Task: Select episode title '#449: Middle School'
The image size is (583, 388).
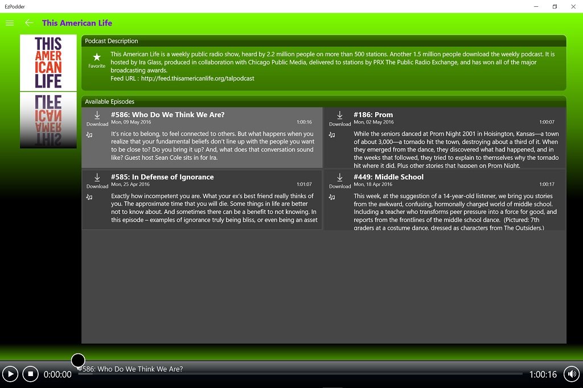Action: click(388, 177)
